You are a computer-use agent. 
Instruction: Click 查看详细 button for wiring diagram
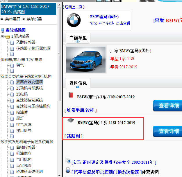167,131
